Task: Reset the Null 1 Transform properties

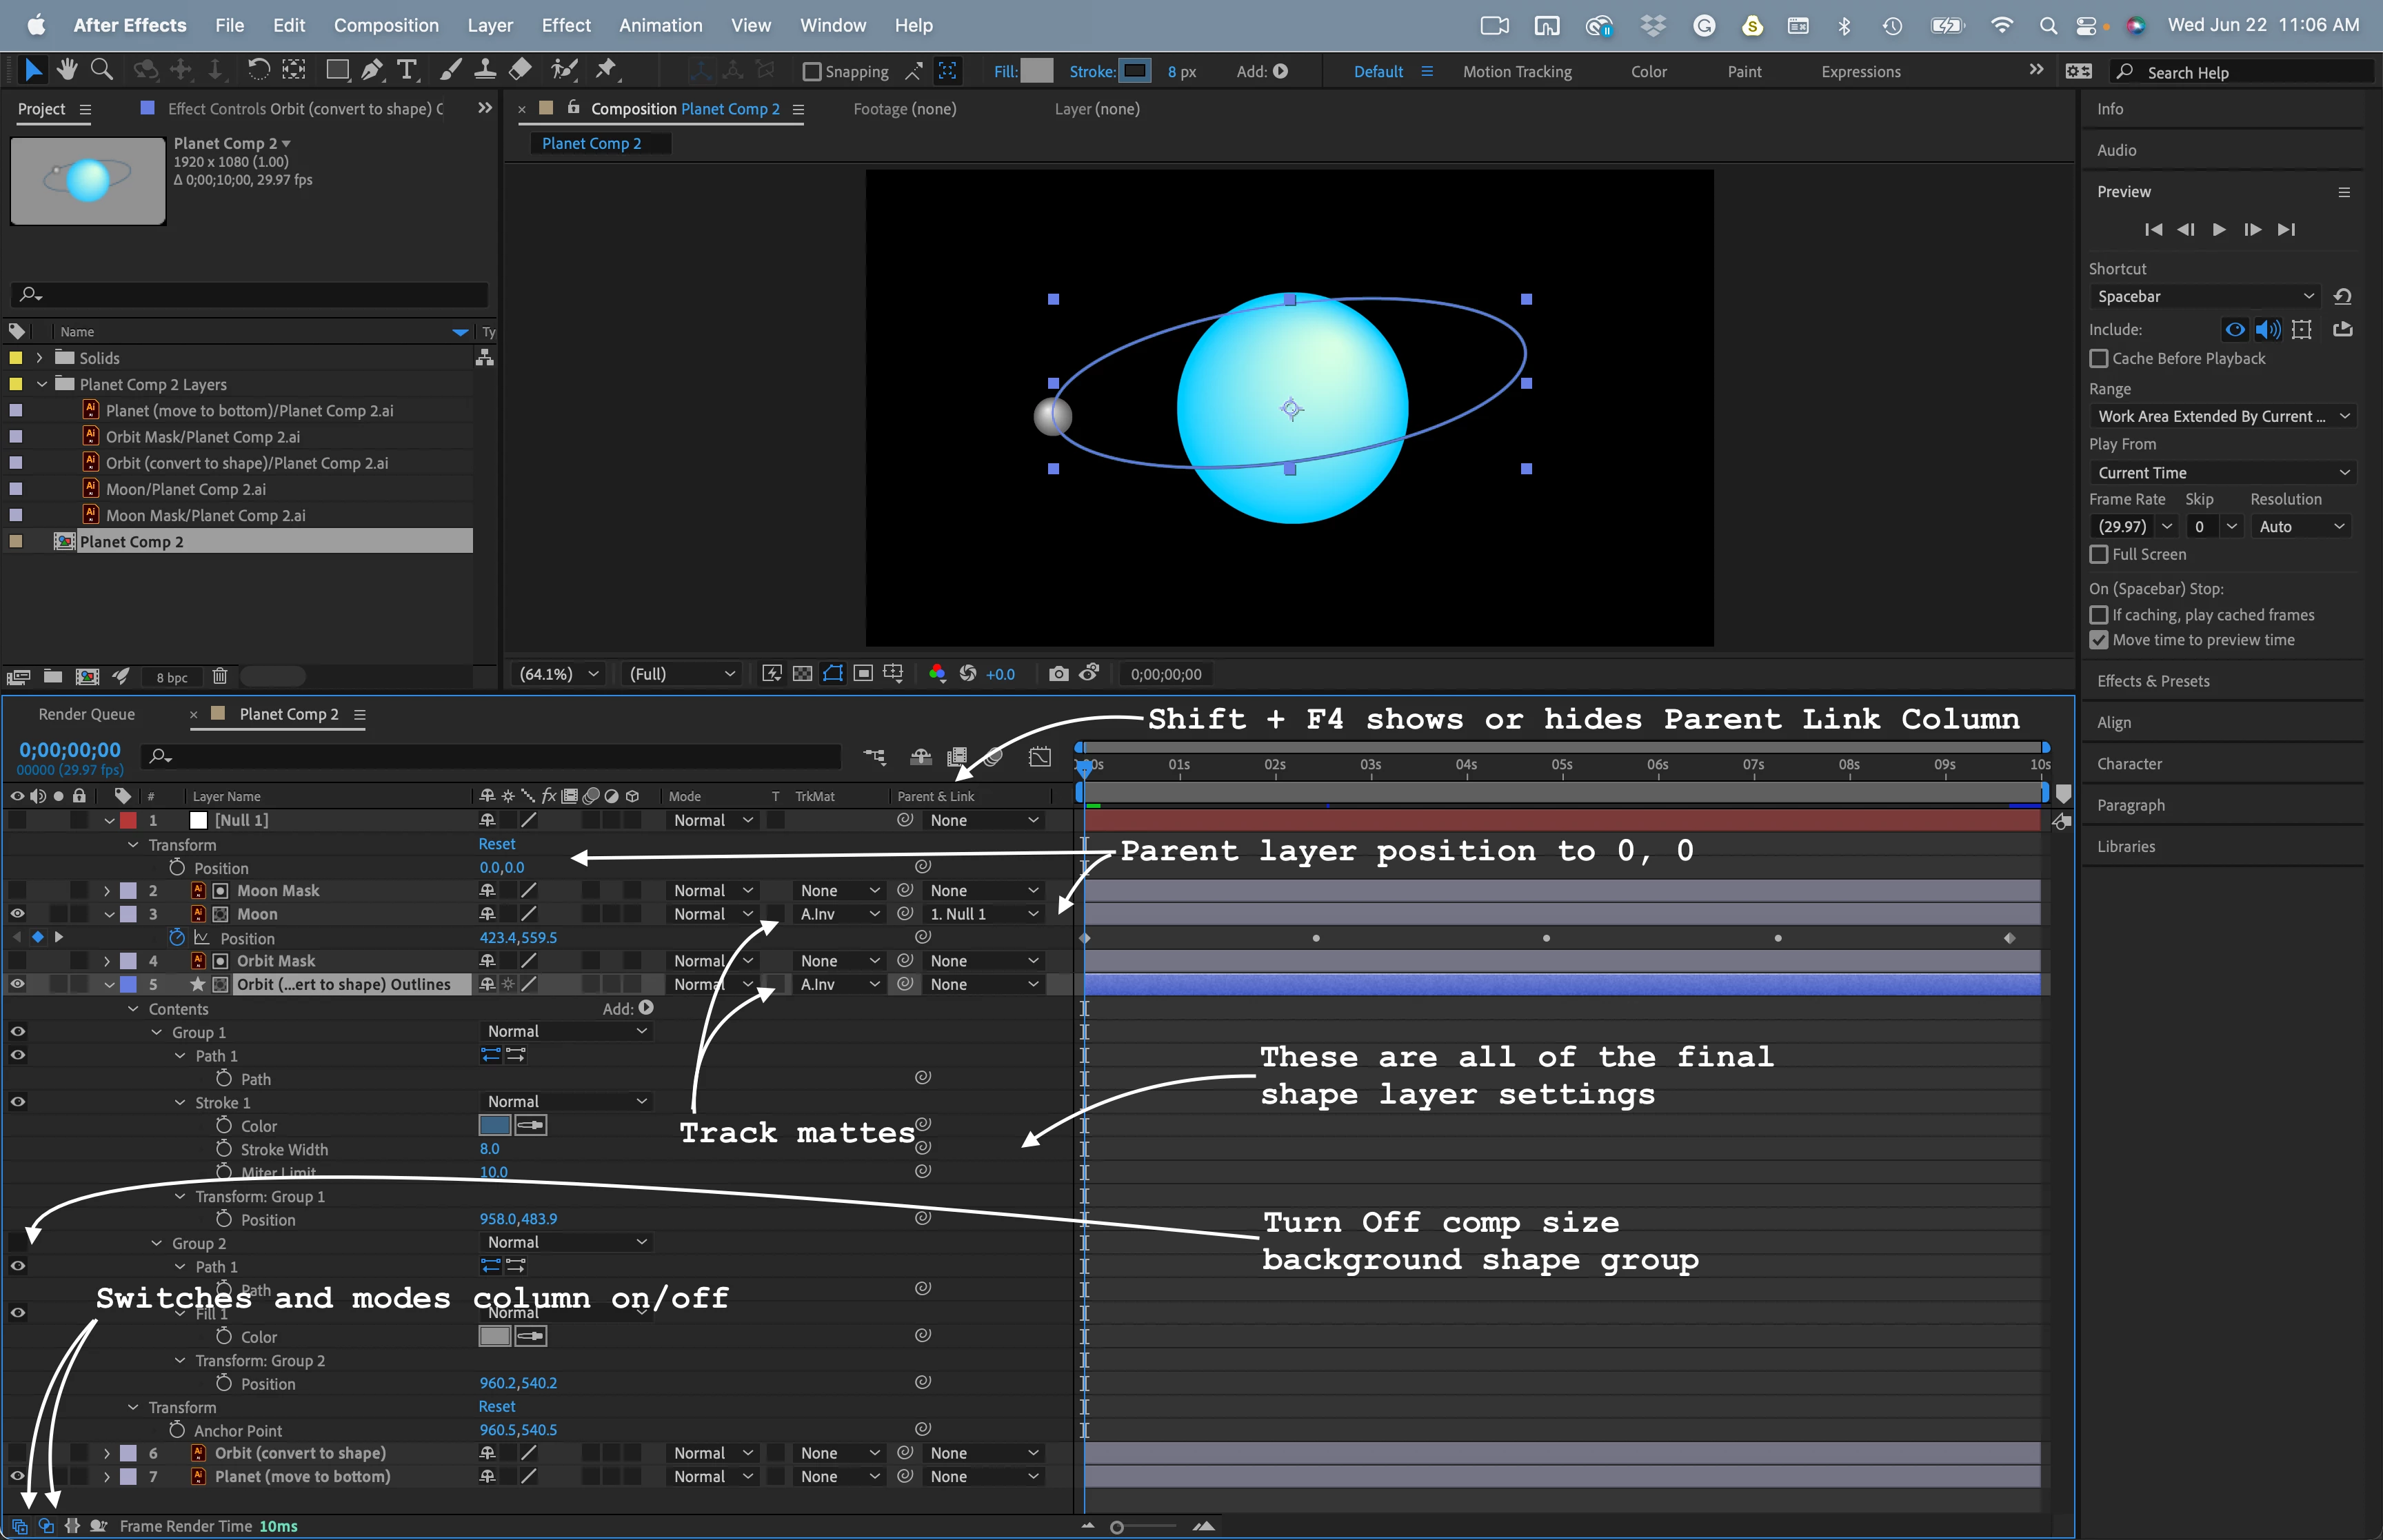Action: point(497,844)
